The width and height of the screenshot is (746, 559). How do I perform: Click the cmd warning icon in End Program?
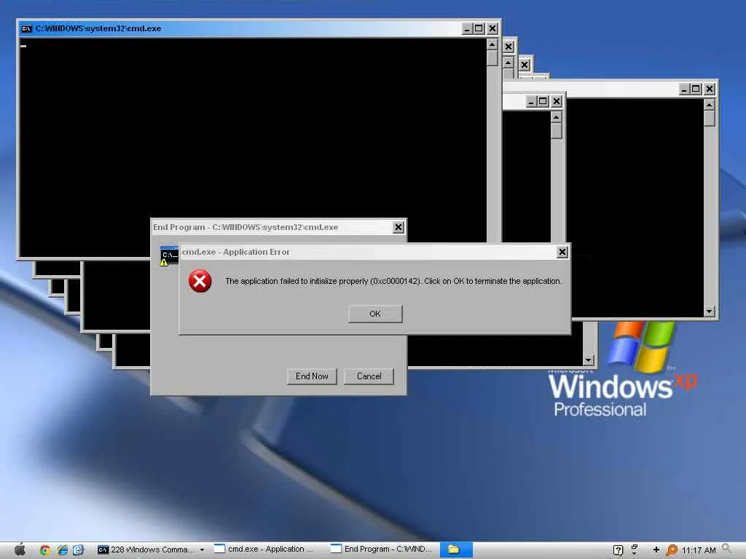169,257
